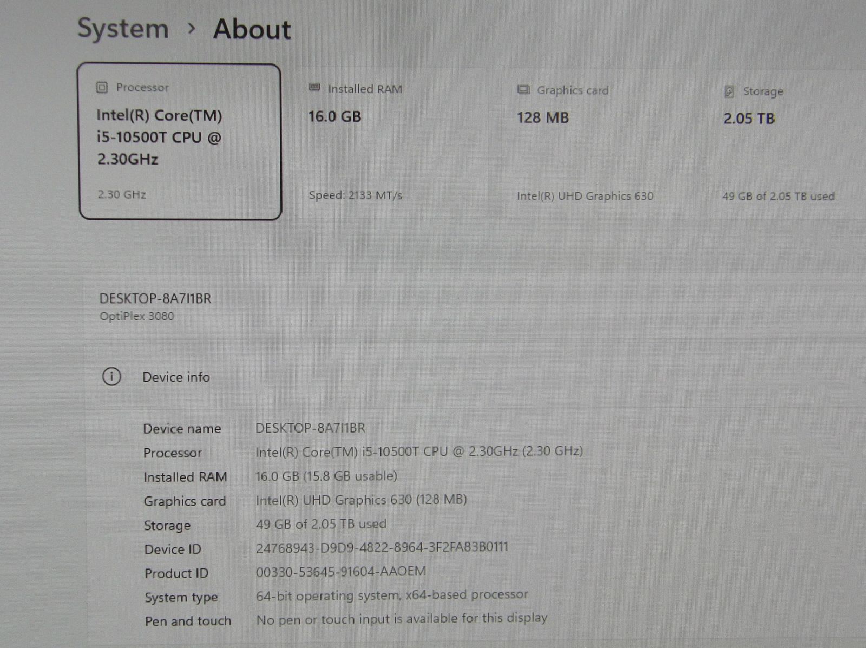The height and width of the screenshot is (648, 866).
Task: Click Intel(R) UHD Graphics 630 card subtitle
Action: pyautogui.click(x=585, y=196)
